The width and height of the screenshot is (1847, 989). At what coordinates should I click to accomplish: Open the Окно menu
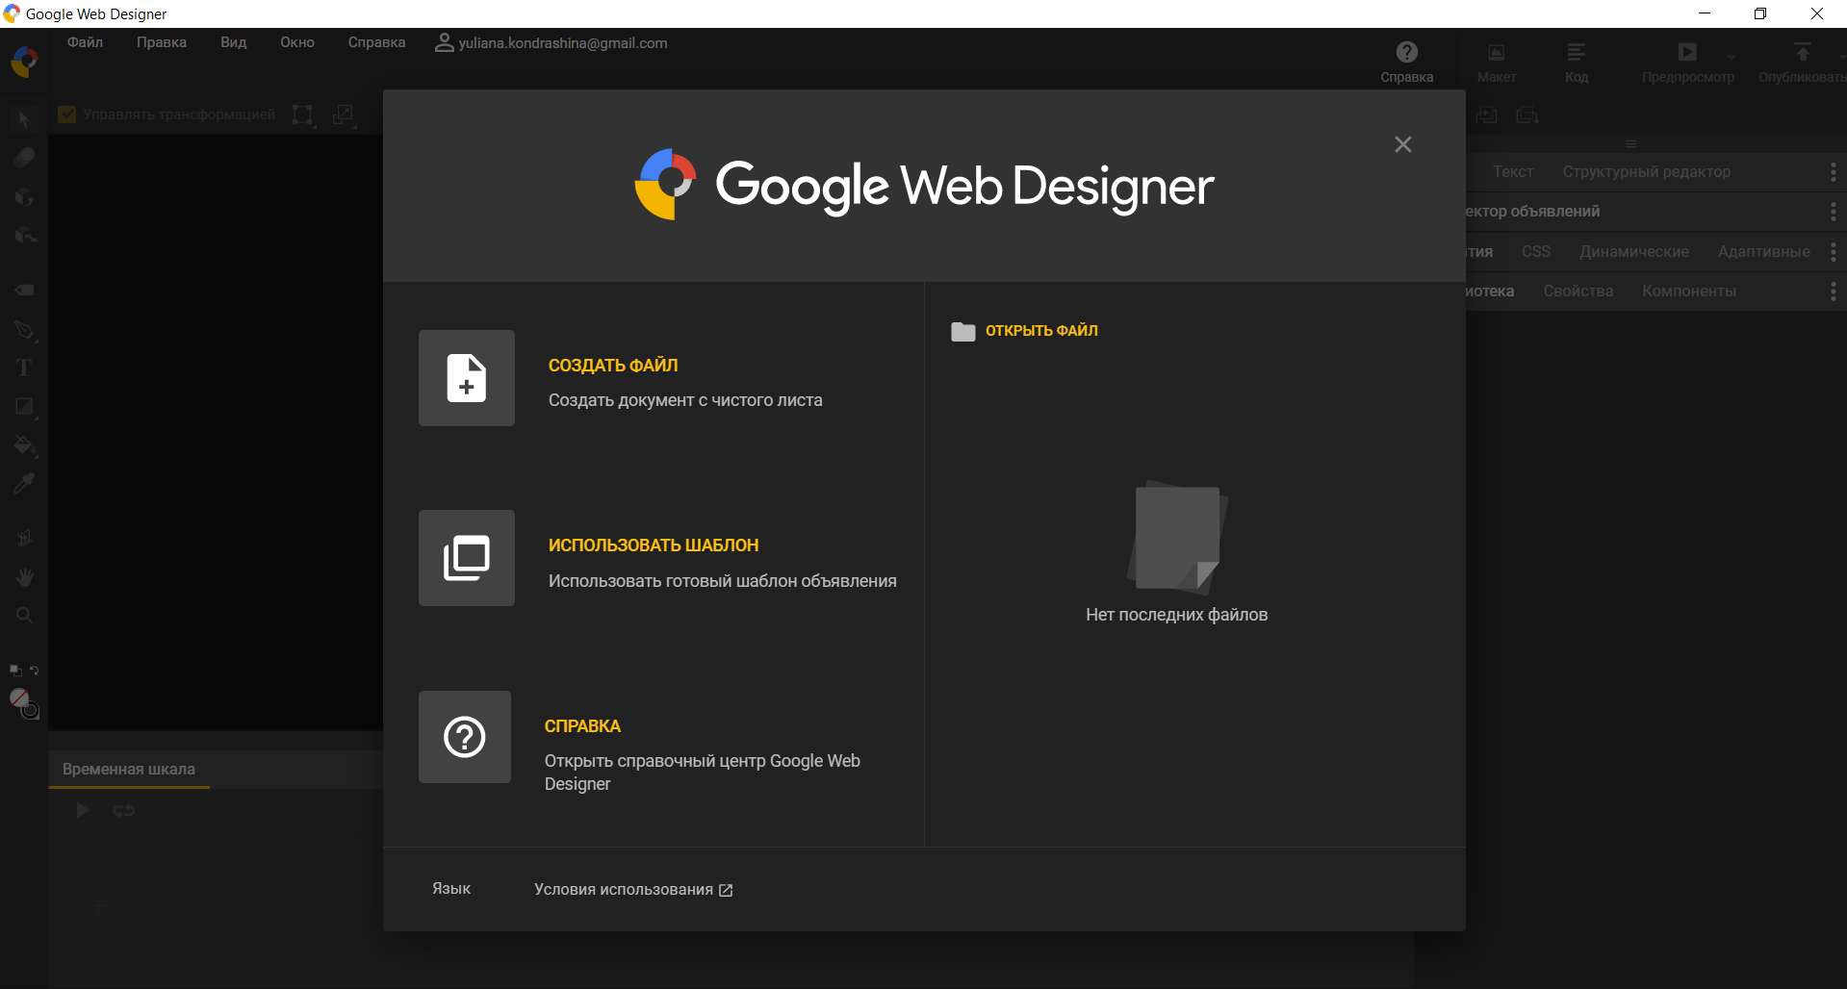pos(297,42)
